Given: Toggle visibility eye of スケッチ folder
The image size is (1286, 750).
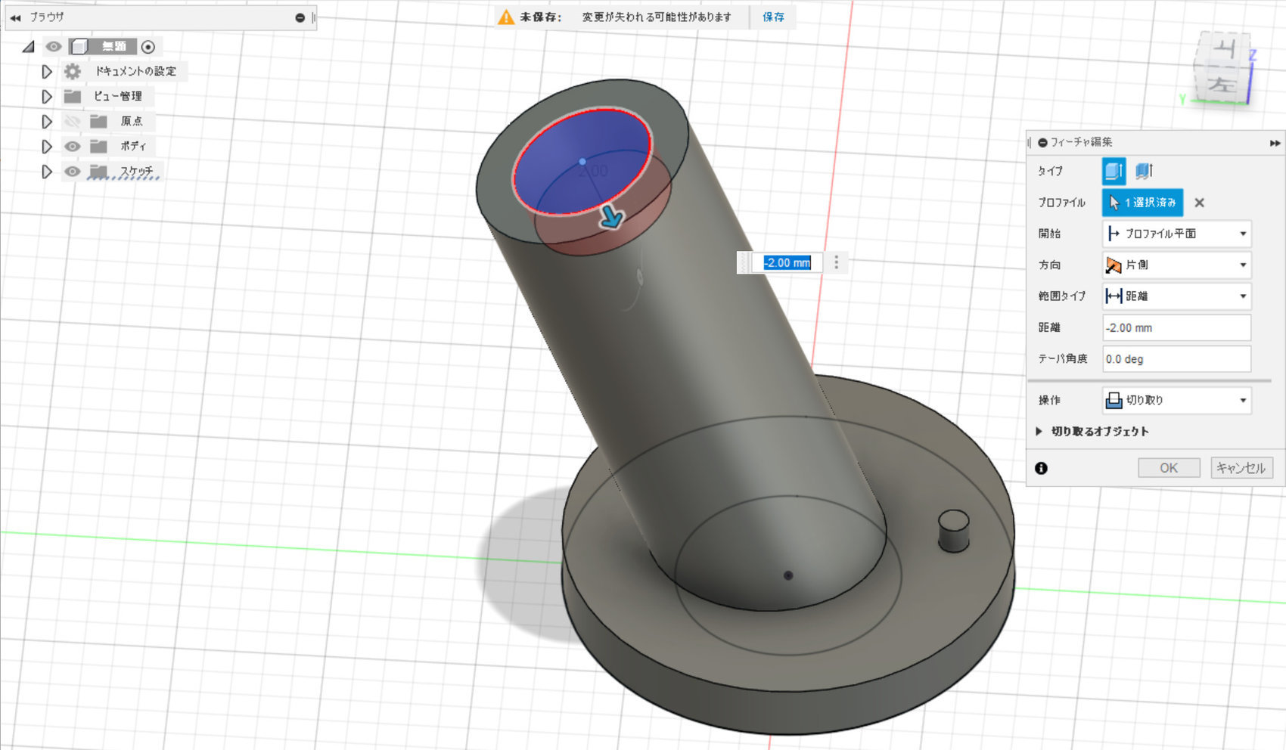Looking at the screenshot, I should 72,172.
